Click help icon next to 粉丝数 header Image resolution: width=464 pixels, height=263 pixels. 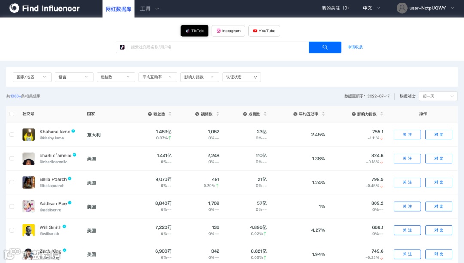(150, 115)
